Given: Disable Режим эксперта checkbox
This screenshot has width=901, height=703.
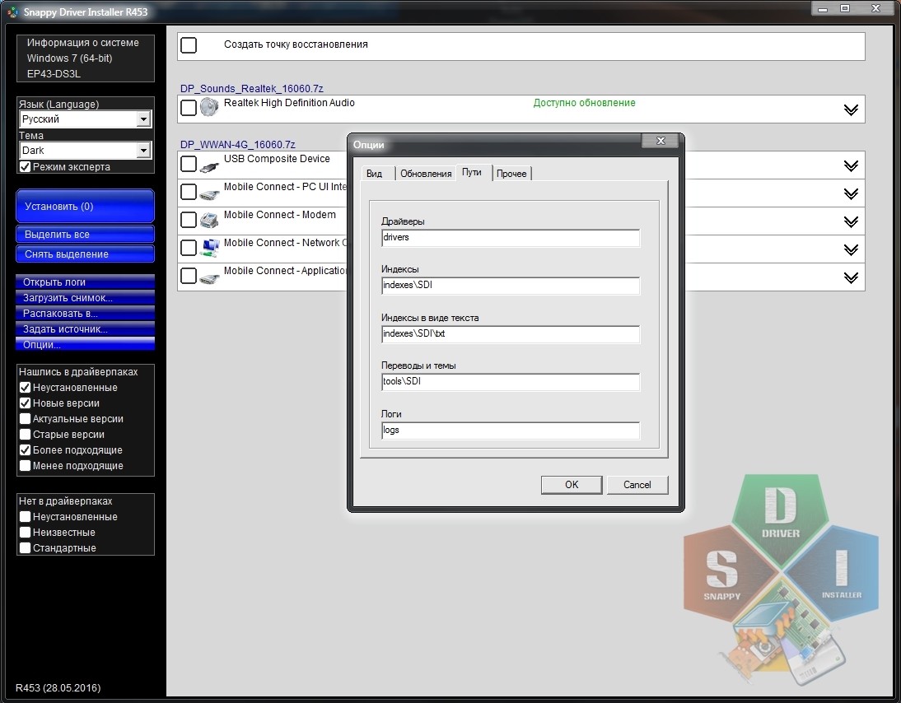Looking at the screenshot, I should pyautogui.click(x=26, y=166).
